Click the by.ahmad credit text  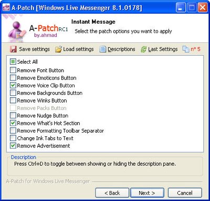click(46, 35)
